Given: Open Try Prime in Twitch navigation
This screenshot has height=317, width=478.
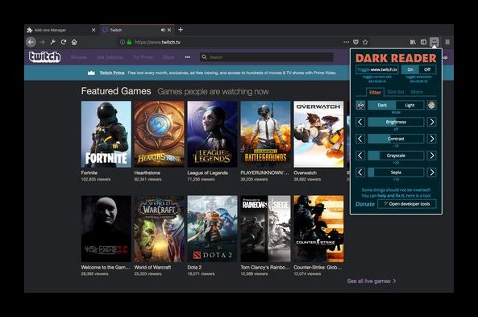Looking at the screenshot, I should point(143,57).
